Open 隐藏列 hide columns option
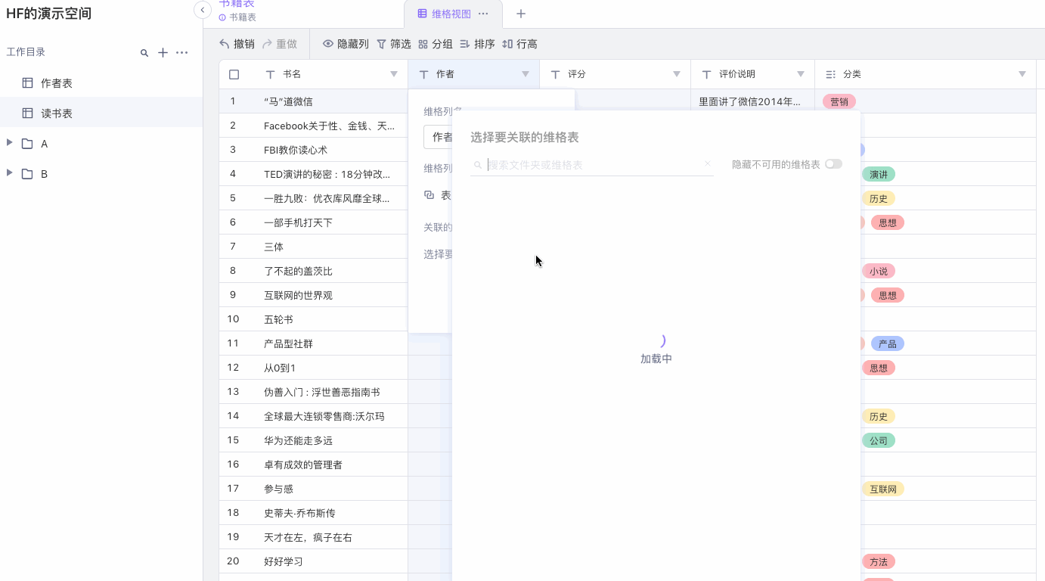Screen dimensions: 1045x581 (346, 44)
